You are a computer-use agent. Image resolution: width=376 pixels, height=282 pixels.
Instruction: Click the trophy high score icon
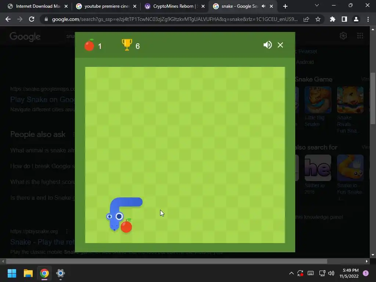[127, 44]
